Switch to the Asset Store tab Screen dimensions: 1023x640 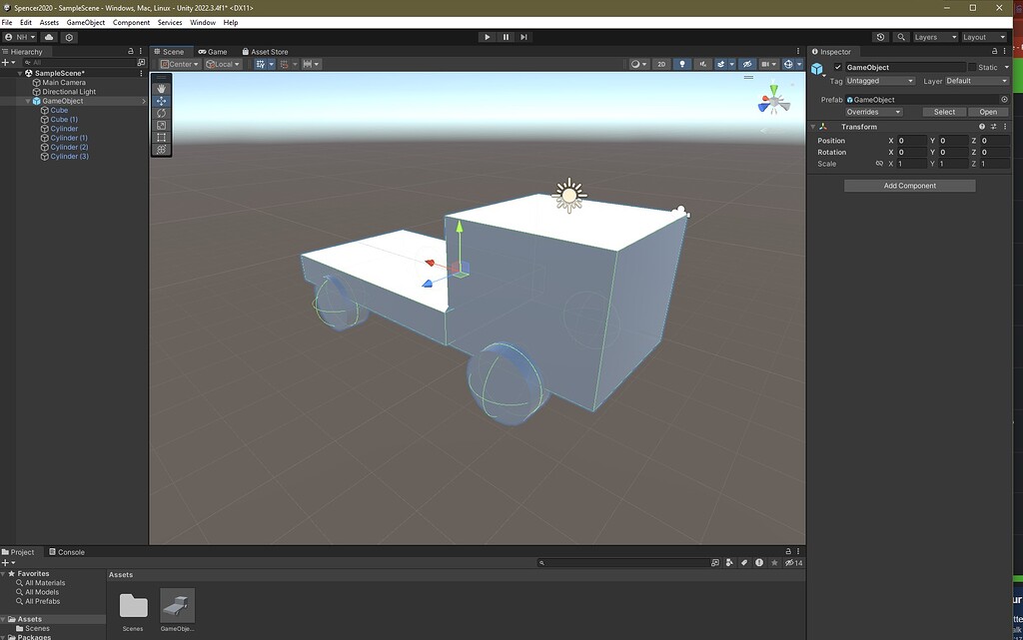(265, 52)
